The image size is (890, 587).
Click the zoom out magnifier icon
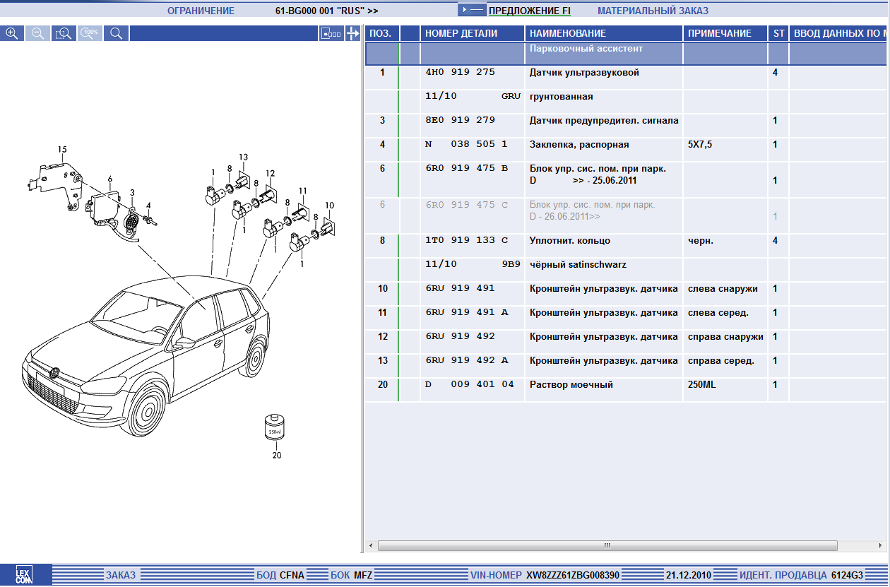38,33
